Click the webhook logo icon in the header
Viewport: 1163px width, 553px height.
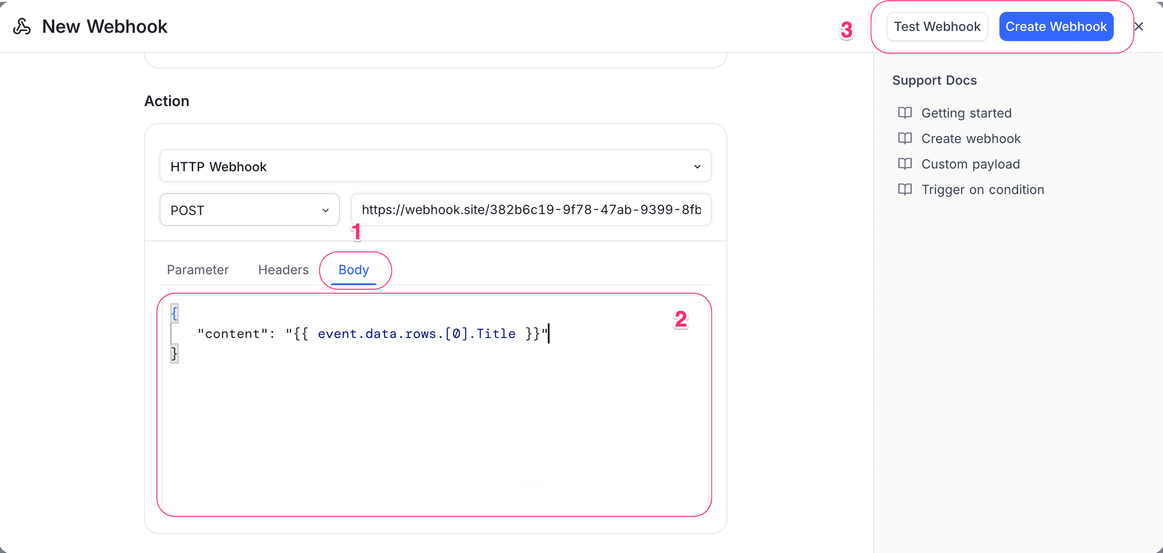coord(21,26)
